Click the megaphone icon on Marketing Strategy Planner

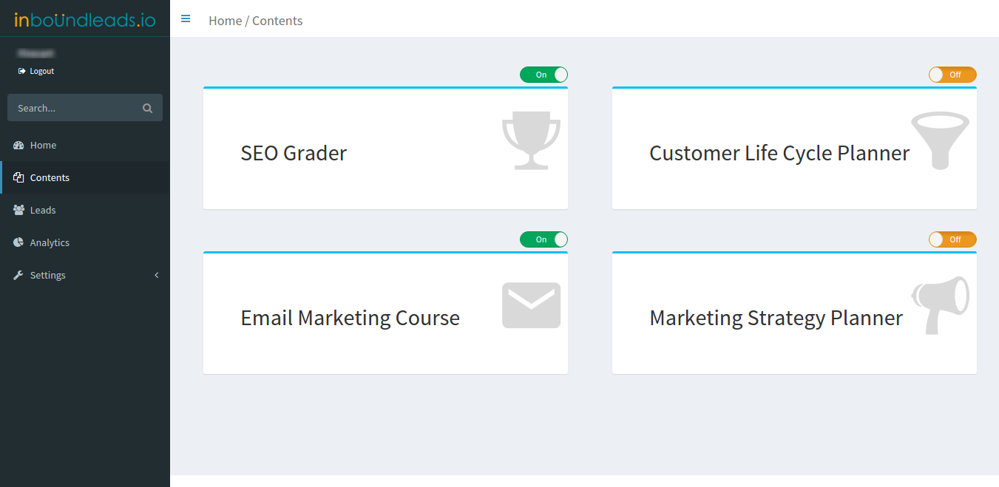tap(940, 304)
